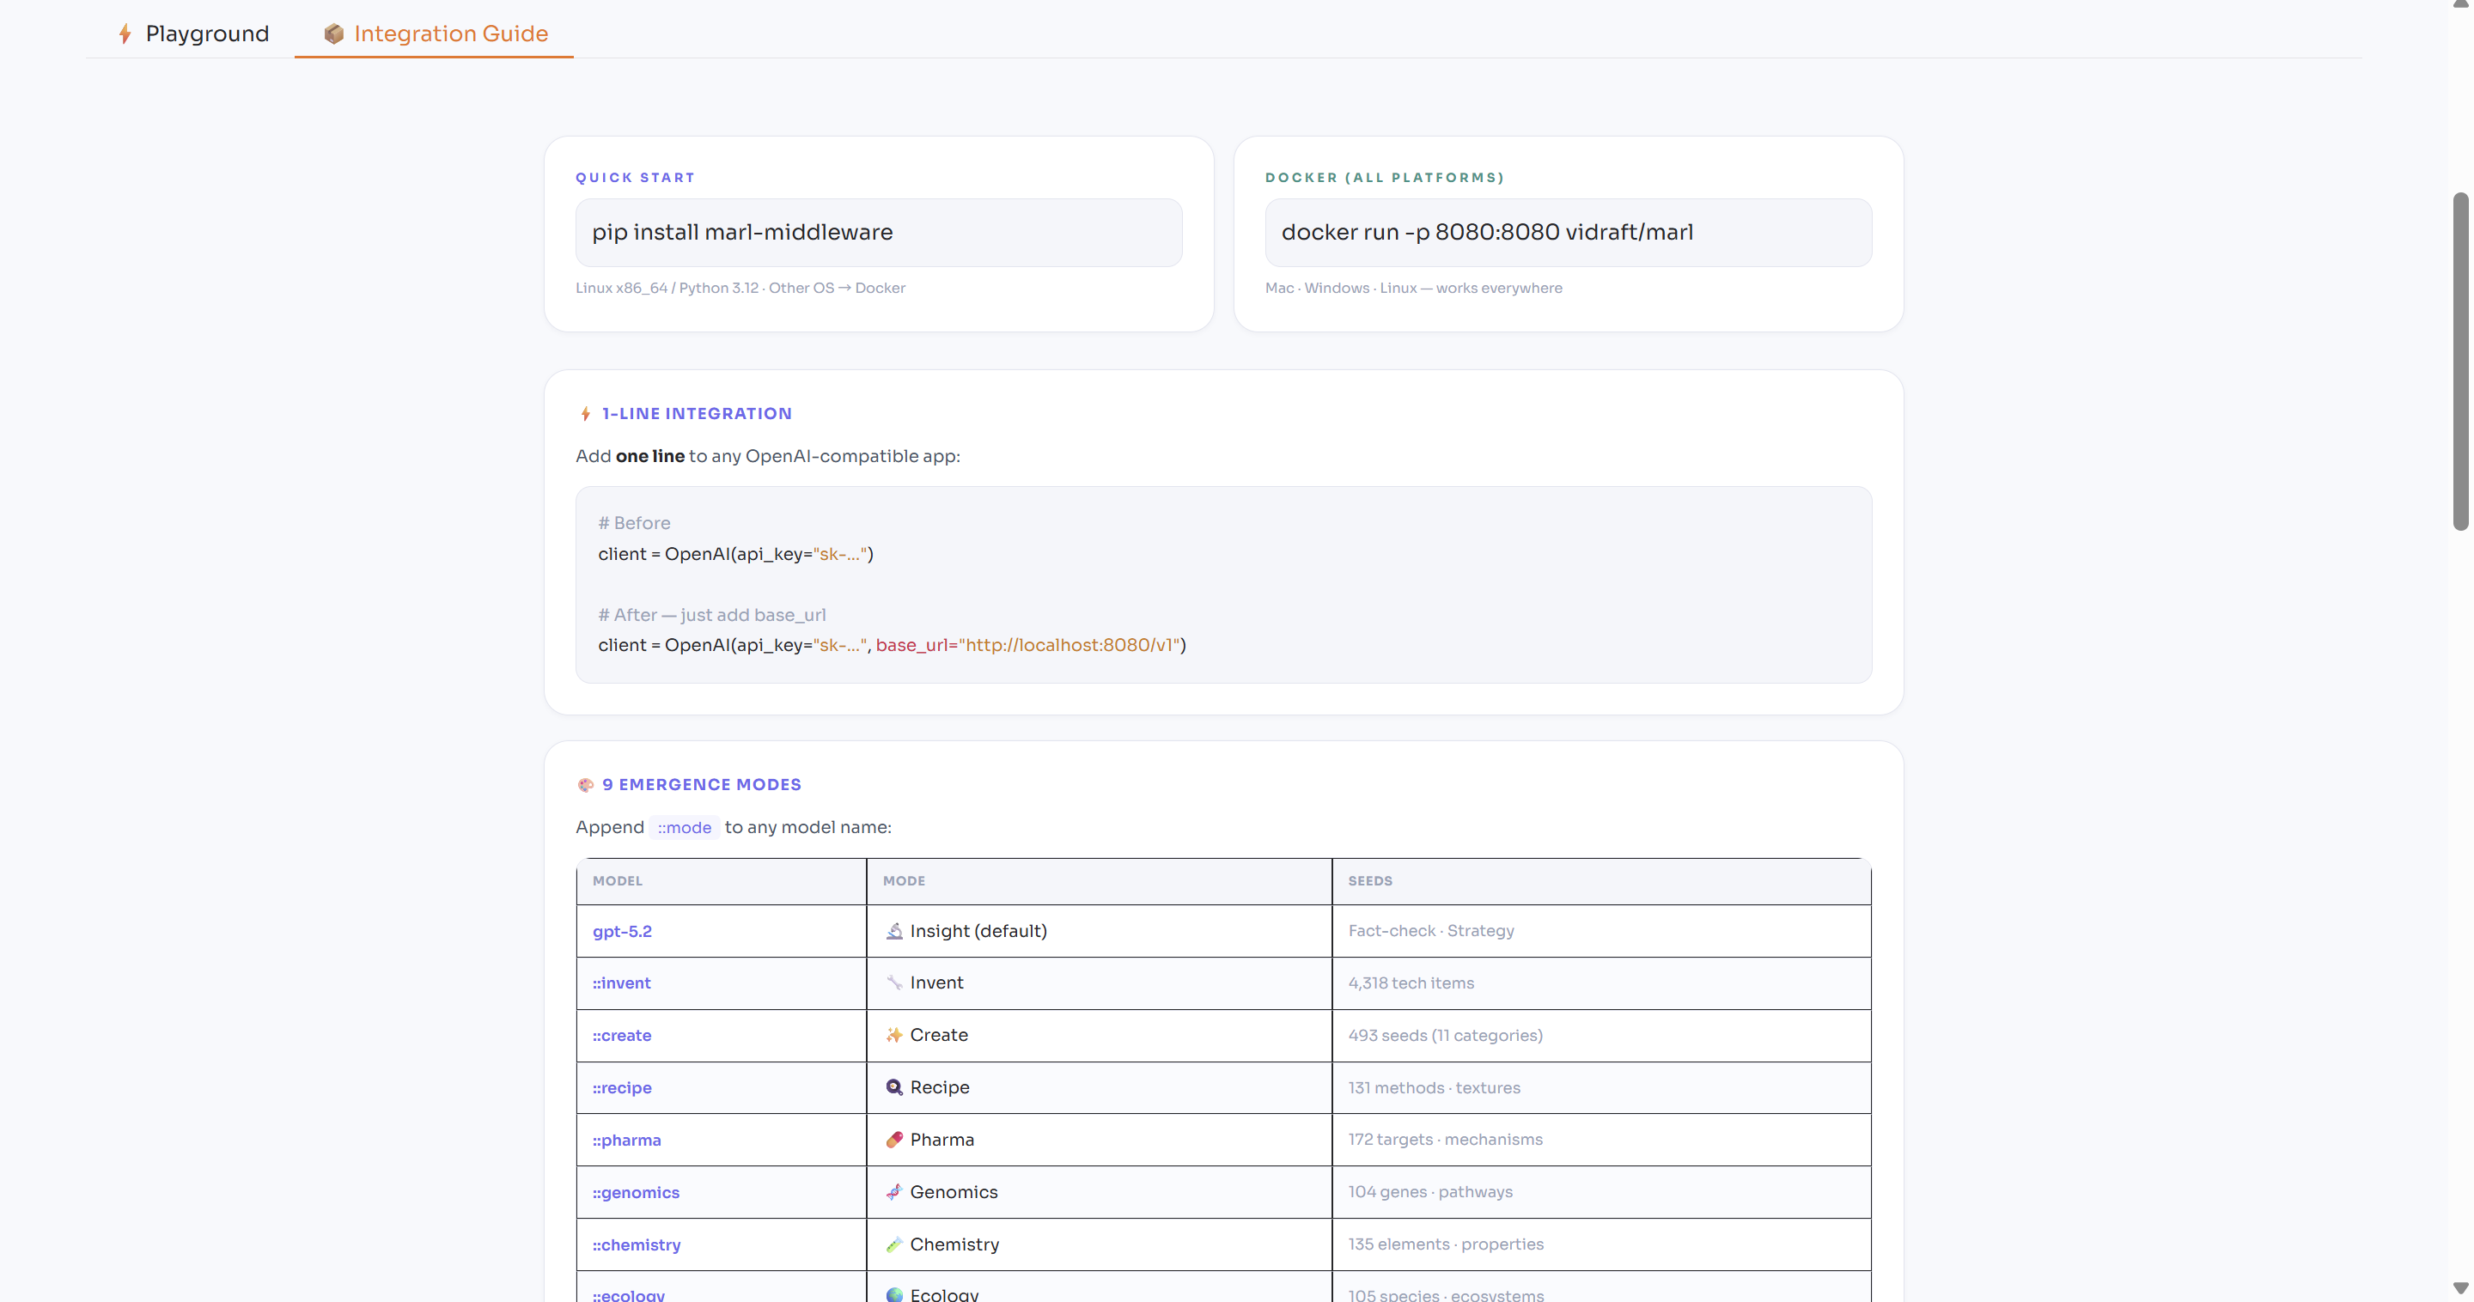2474x1302 pixels.
Task: Click the pill icon in Pharma row
Action: (x=894, y=1140)
